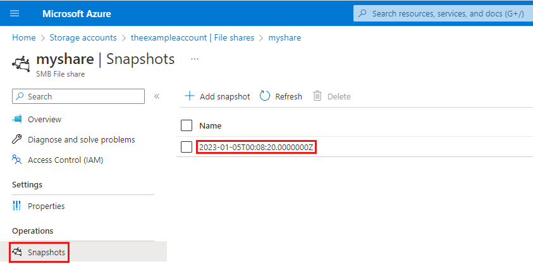Click the Overview sidebar icon
This screenshot has width=533, height=266.
click(17, 119)
